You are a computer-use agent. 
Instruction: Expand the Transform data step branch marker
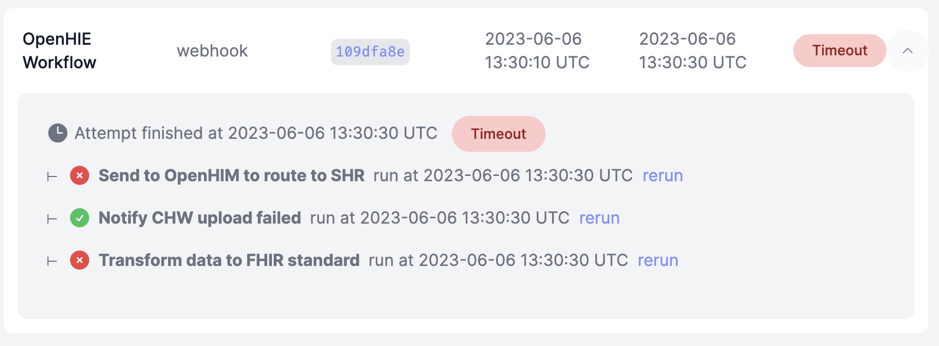(x=52, y=259)
